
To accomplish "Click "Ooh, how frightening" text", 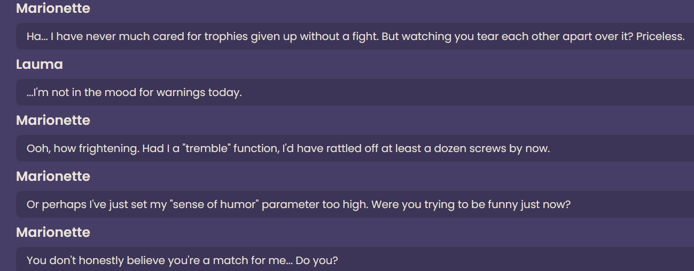I will pyautogui.click(x=83, y=148).
